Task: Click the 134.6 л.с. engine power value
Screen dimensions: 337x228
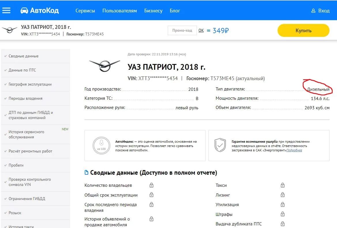Action: coord(320,98)
